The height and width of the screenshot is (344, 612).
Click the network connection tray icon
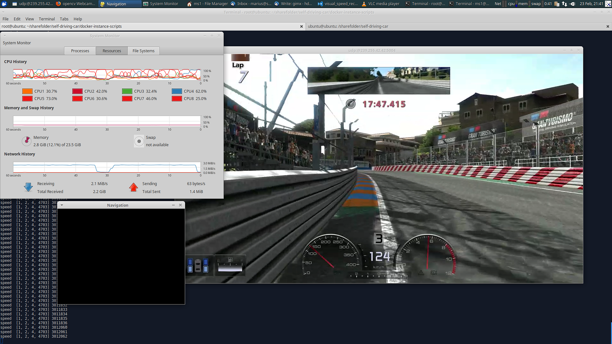[x=564, y=4]
